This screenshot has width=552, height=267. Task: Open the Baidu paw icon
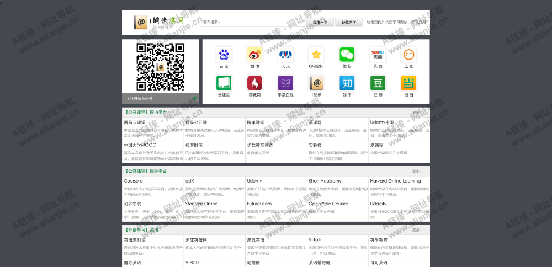coord(224,55)
